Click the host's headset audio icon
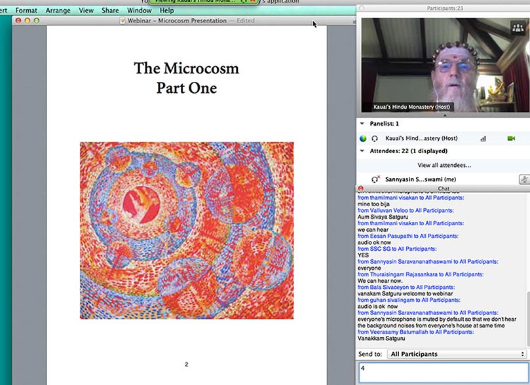Viewport: 530px width, 385px height. coord(375,139)
